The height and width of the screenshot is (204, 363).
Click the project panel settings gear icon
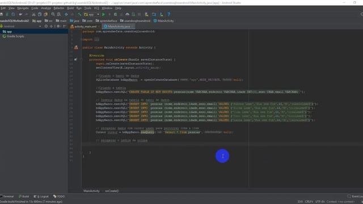(58, 27)
